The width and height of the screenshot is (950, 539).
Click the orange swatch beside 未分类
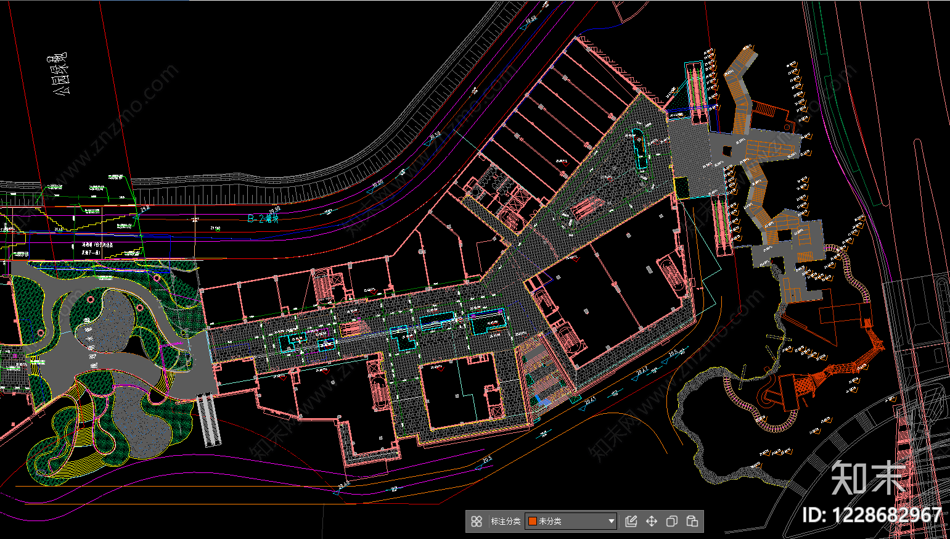click(533, 521)
